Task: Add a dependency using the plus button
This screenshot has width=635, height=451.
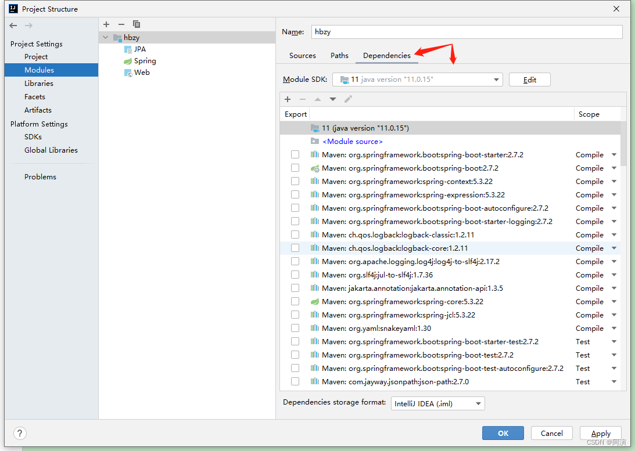Action: [x=288, y=99]
